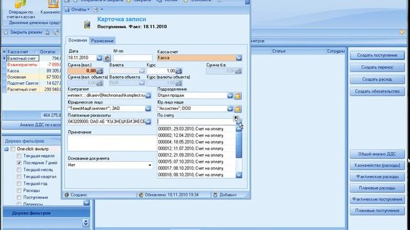Select invoice 000018; 08.10.2010 from list
Image resolution: width=410 pixels, height=230 pixels.
coord(197,174)
